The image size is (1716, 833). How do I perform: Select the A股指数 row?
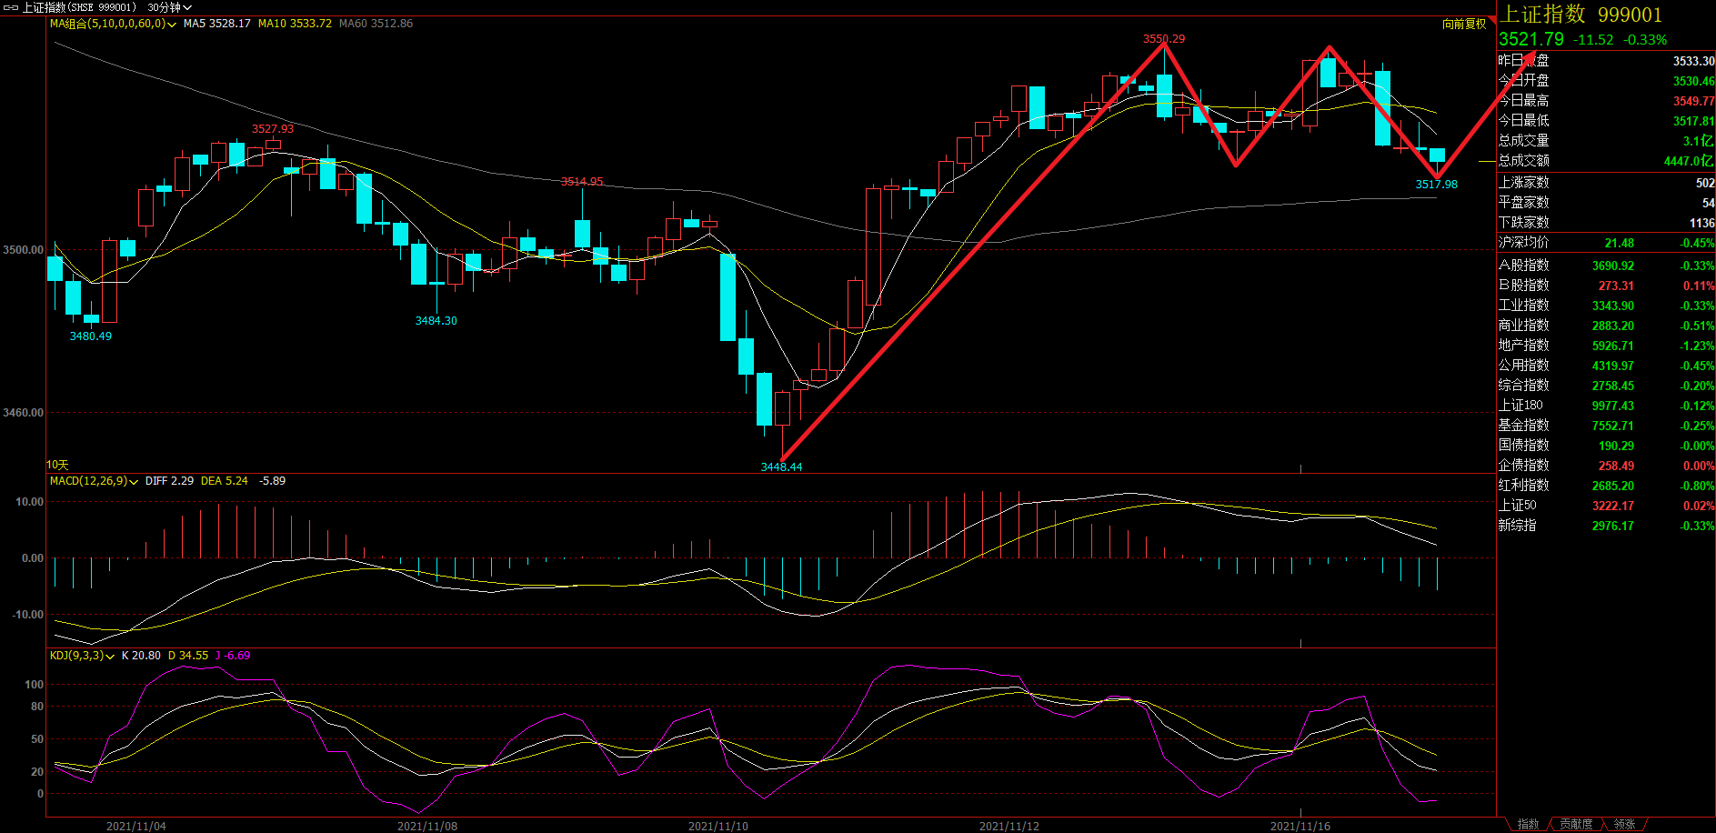tap(1605, 266)
